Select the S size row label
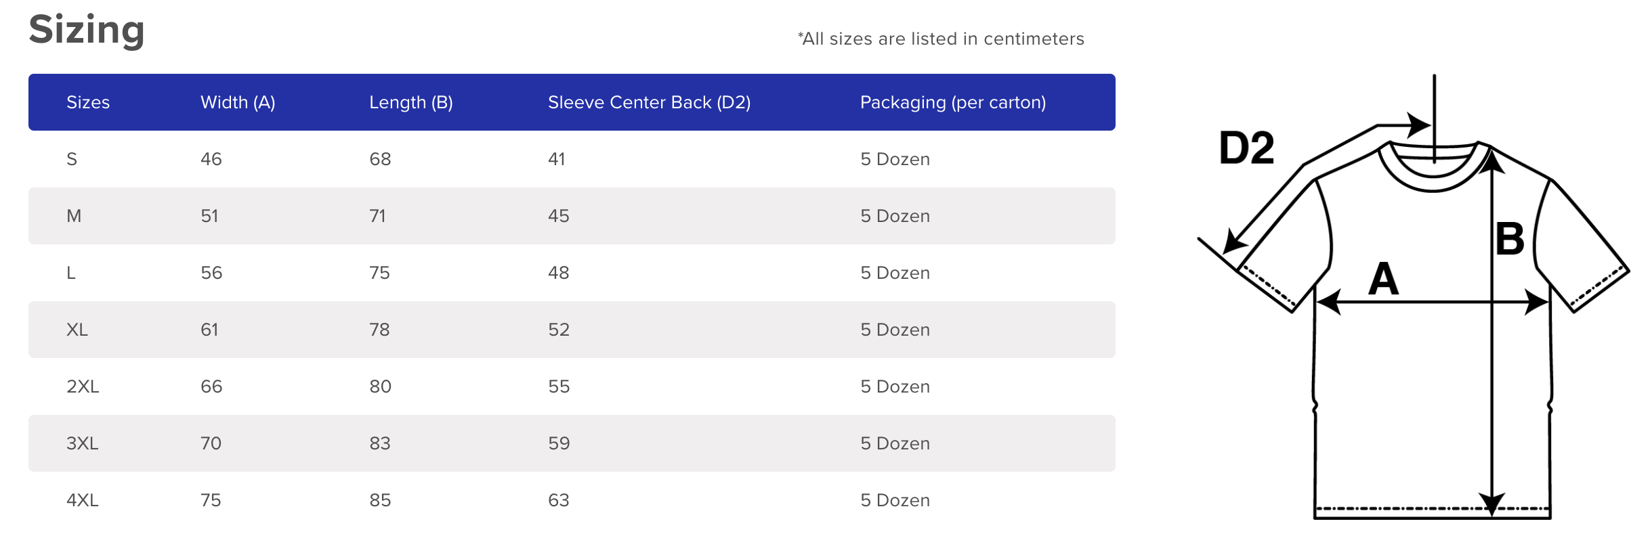 [72, 159]
